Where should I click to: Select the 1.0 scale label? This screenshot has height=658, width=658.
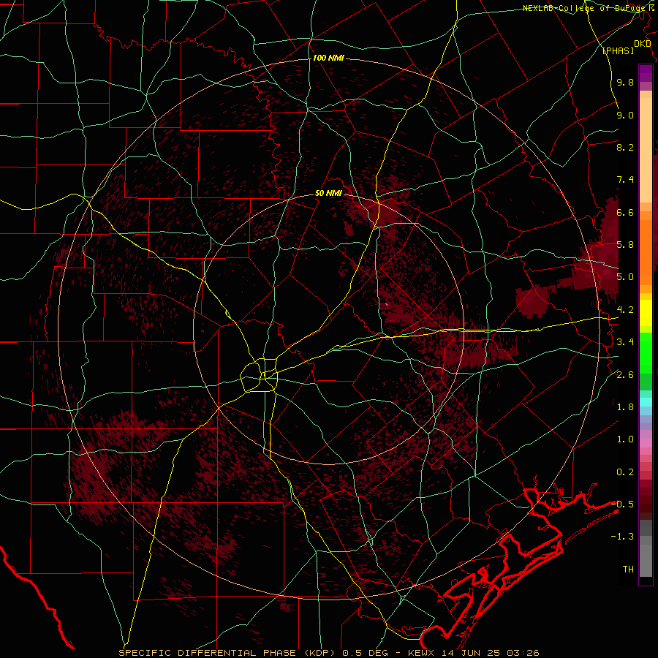pyautogui.click(x=625, y=439)
